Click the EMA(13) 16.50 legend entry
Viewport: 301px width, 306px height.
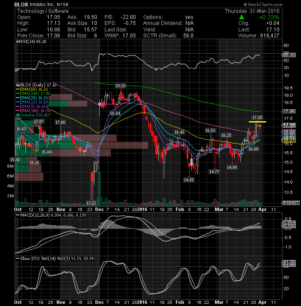coord(34,102)
